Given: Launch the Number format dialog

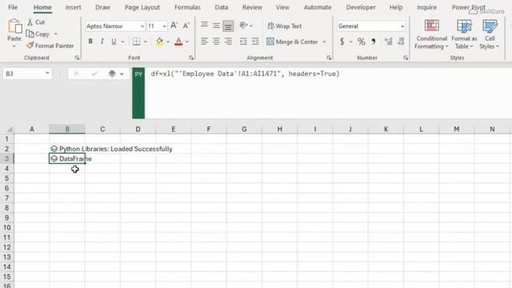Looking at the screenshot, I should click(x=406, y=58).
